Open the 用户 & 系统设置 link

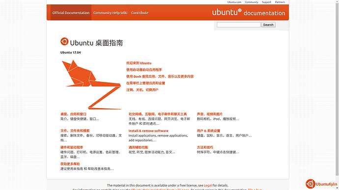click(x=208, y=131)
